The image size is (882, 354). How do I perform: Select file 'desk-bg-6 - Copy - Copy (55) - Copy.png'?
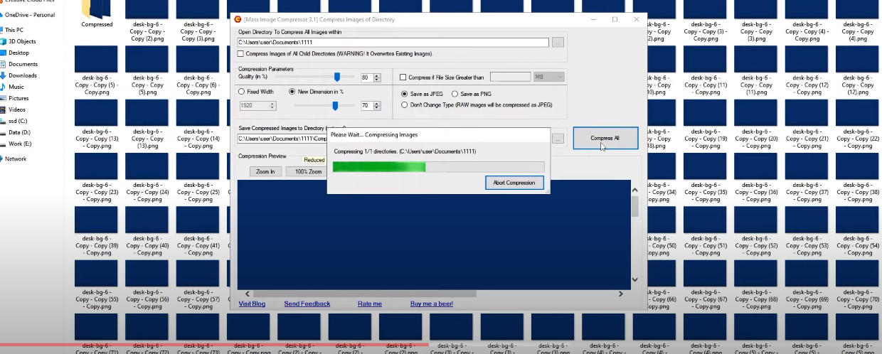click(97, 286)
